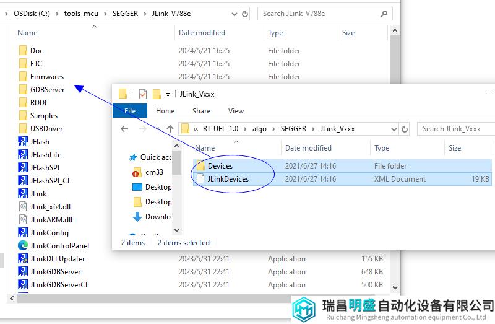Select JLinkDevices '19 KB' size cell
495x324 pixels.
480,179
